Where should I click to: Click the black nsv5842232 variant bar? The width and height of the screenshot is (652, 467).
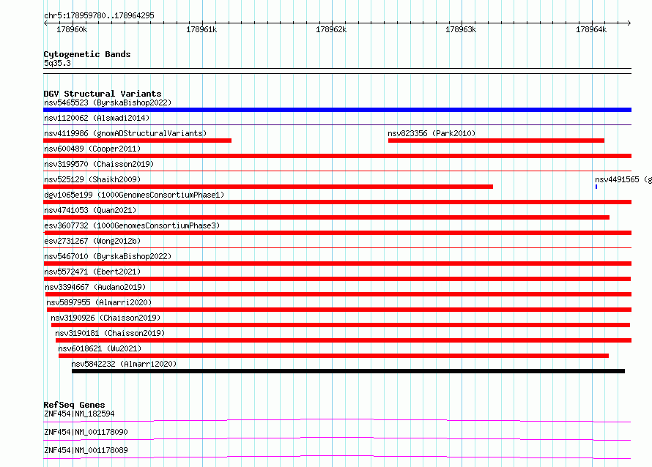[349, 371]
